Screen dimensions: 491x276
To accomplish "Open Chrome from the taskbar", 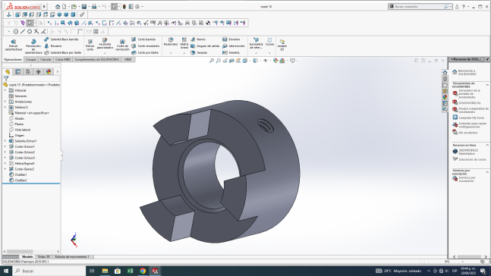I will 143,271.
